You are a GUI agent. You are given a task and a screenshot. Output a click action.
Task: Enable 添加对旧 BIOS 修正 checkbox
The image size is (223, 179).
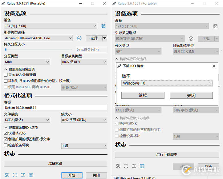click(6, 81)
